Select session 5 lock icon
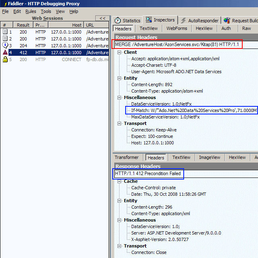Image resolution: width=258 pixels, height=258 pixels. click(x=4, y=59)
